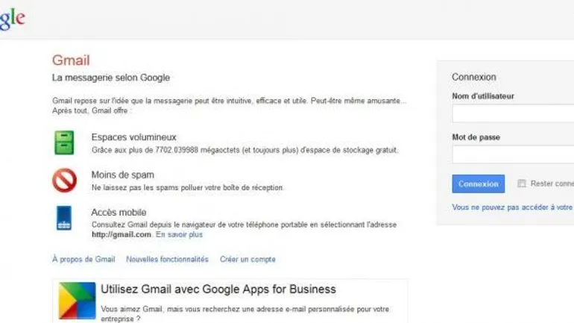Click the Moins de spam heading
The image size is (574, 323).
coord(123,175)
